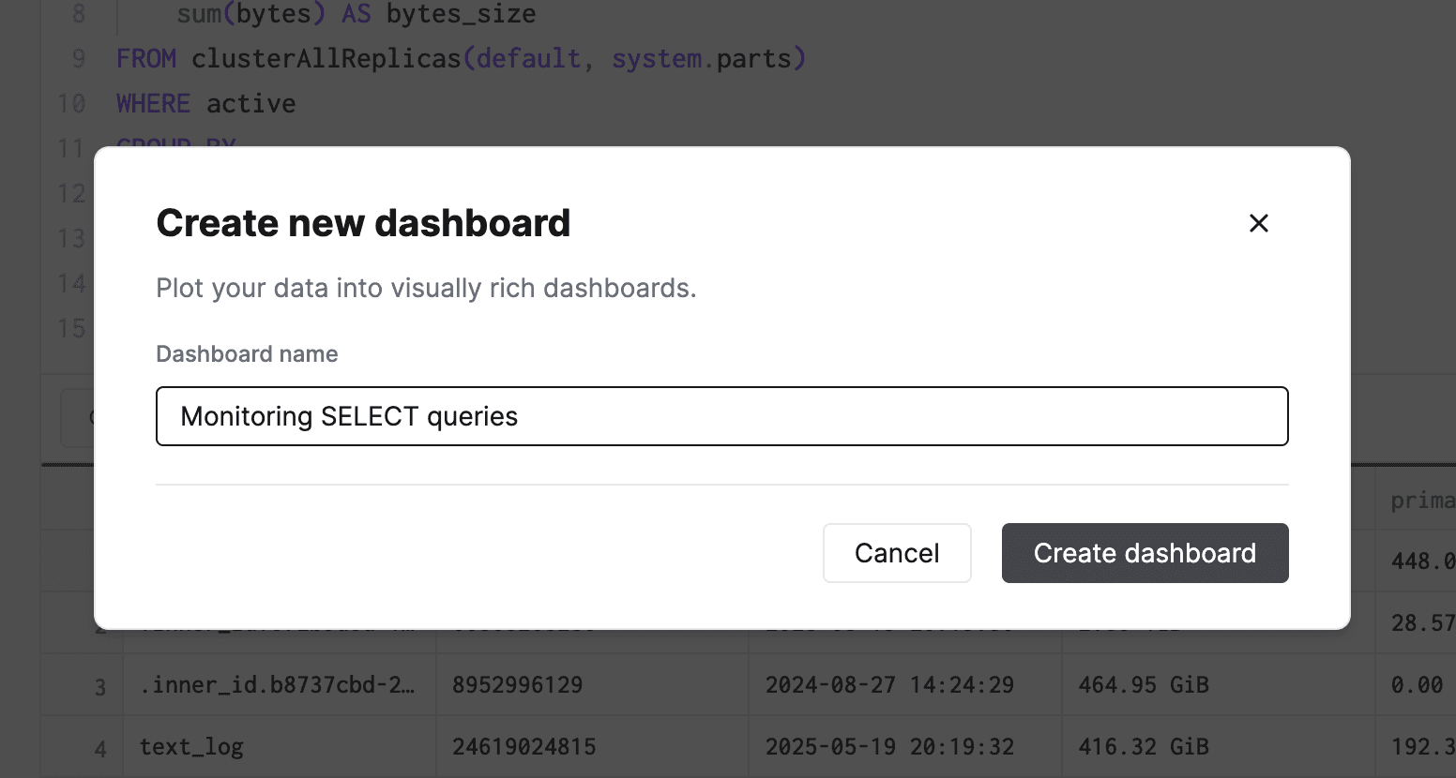Select the 'text_log' table cell
1456x778 pixels.
[192, 747]
